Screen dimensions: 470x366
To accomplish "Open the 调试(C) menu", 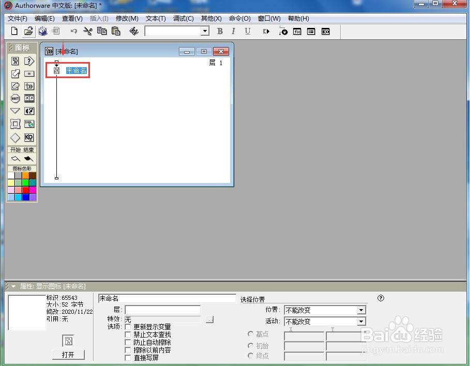I will point(184,19).
